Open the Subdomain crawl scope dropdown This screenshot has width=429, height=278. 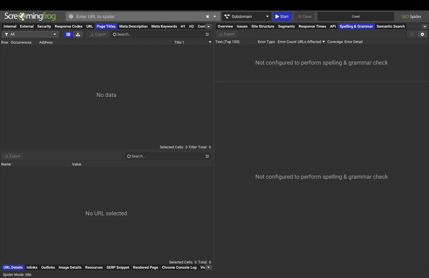point(246,17)
